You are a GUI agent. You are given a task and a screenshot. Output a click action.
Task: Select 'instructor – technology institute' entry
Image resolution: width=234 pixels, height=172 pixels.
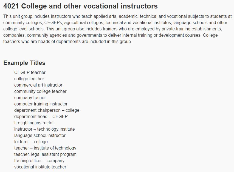(44, 129)
